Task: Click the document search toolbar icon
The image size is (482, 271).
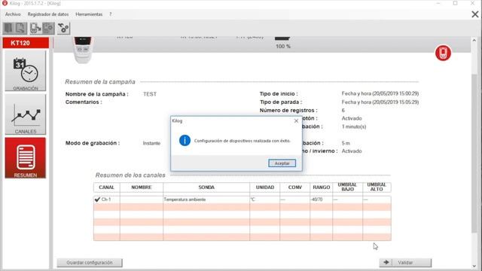Action: (21, 29)
